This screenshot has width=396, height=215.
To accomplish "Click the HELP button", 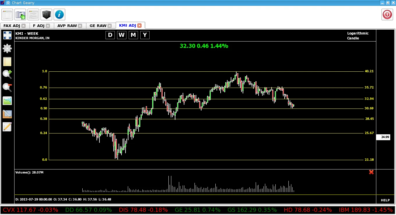I will (385, 200).
